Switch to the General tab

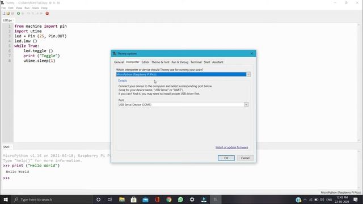[119, 62]
